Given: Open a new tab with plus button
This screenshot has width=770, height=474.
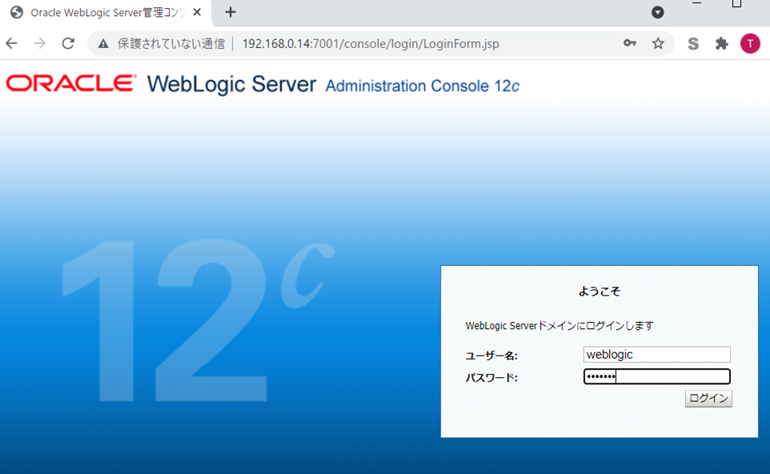Looking at the screenshot, I should (231, 12).
